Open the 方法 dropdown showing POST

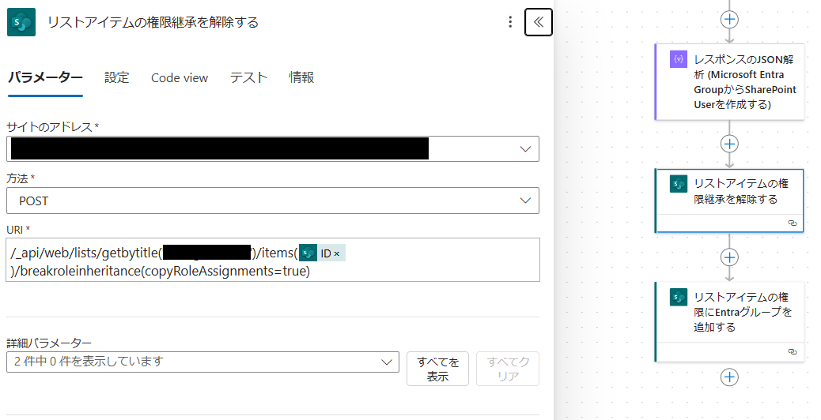pyautogui.click(x=273, y=201)
